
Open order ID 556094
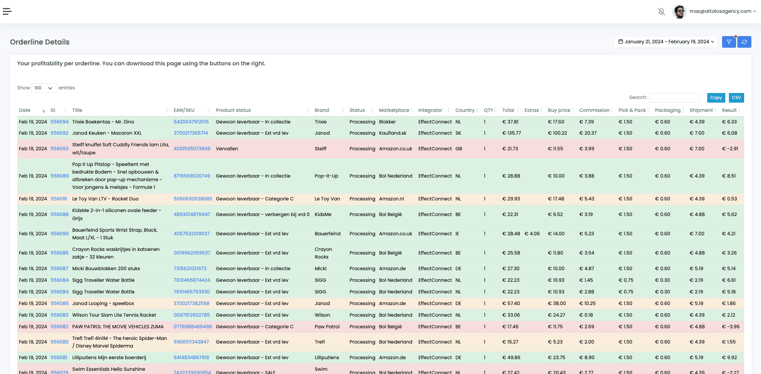pyautogui.click(x=59, y=122)
